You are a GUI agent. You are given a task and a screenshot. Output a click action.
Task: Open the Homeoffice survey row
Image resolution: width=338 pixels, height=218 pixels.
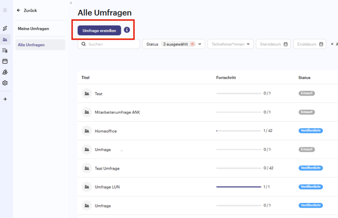(106, 131)
